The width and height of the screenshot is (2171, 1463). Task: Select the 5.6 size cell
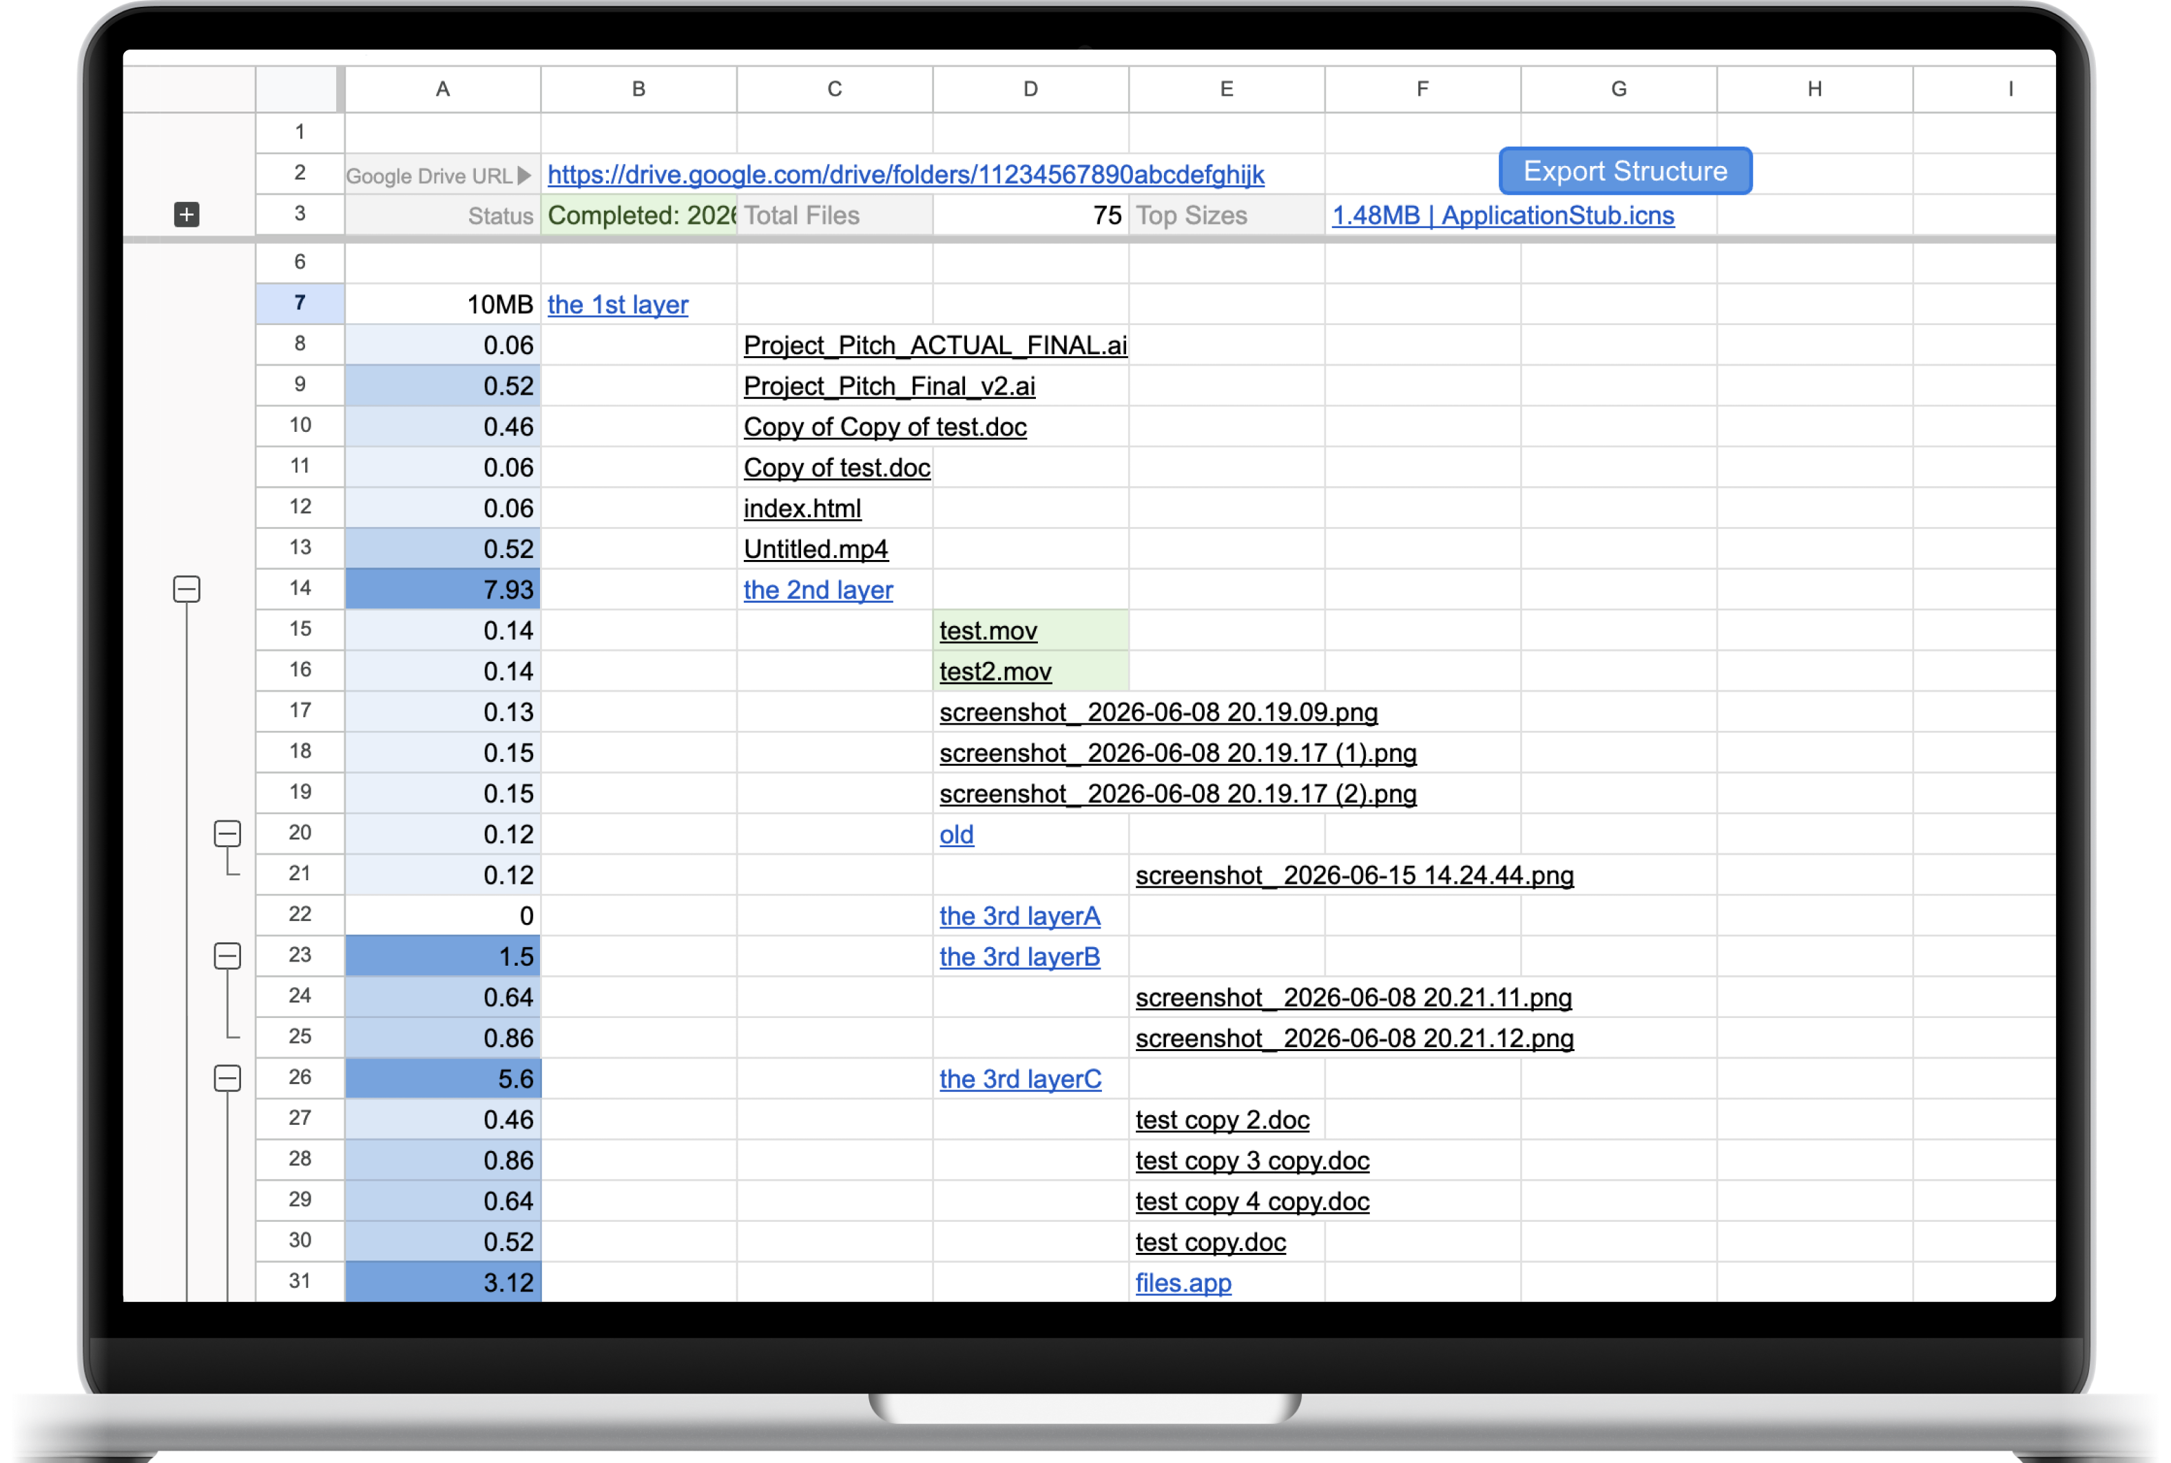point(443,1079)
